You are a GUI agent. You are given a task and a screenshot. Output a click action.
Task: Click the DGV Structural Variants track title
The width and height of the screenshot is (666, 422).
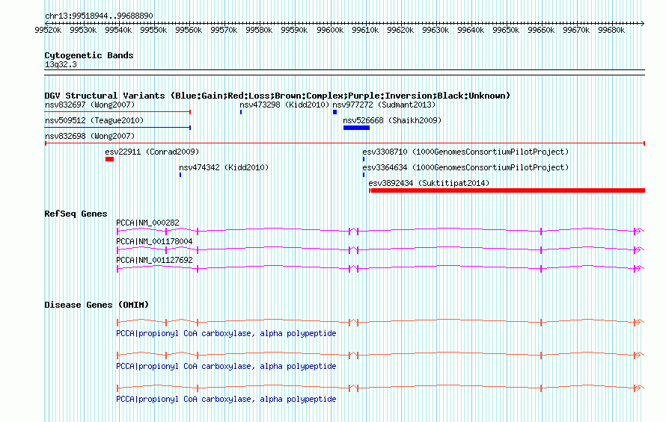coord(278,96)
